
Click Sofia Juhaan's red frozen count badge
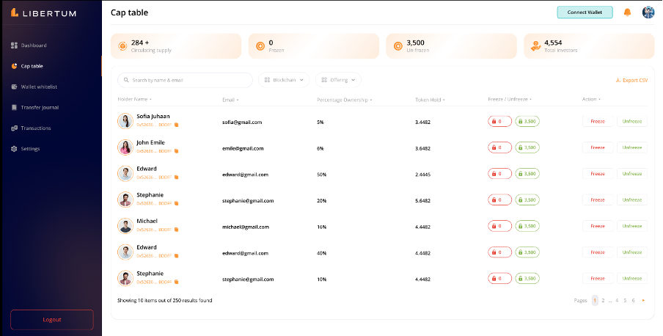499,122
